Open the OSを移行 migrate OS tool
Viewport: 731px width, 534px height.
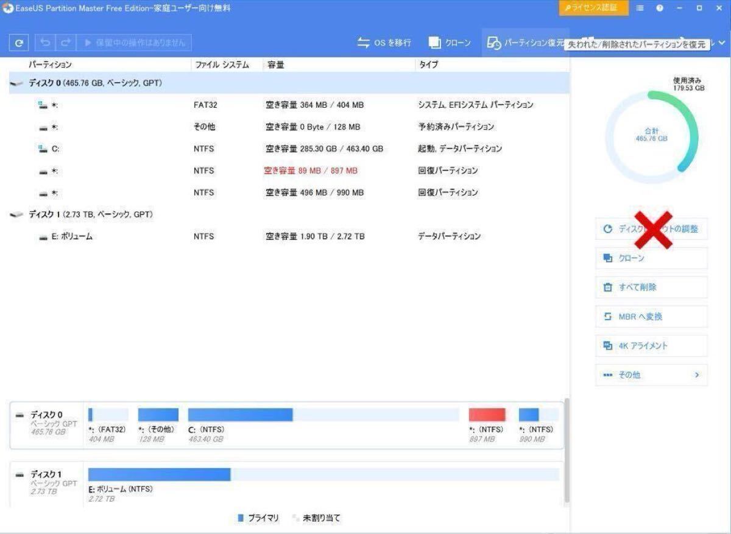point(384,43)
